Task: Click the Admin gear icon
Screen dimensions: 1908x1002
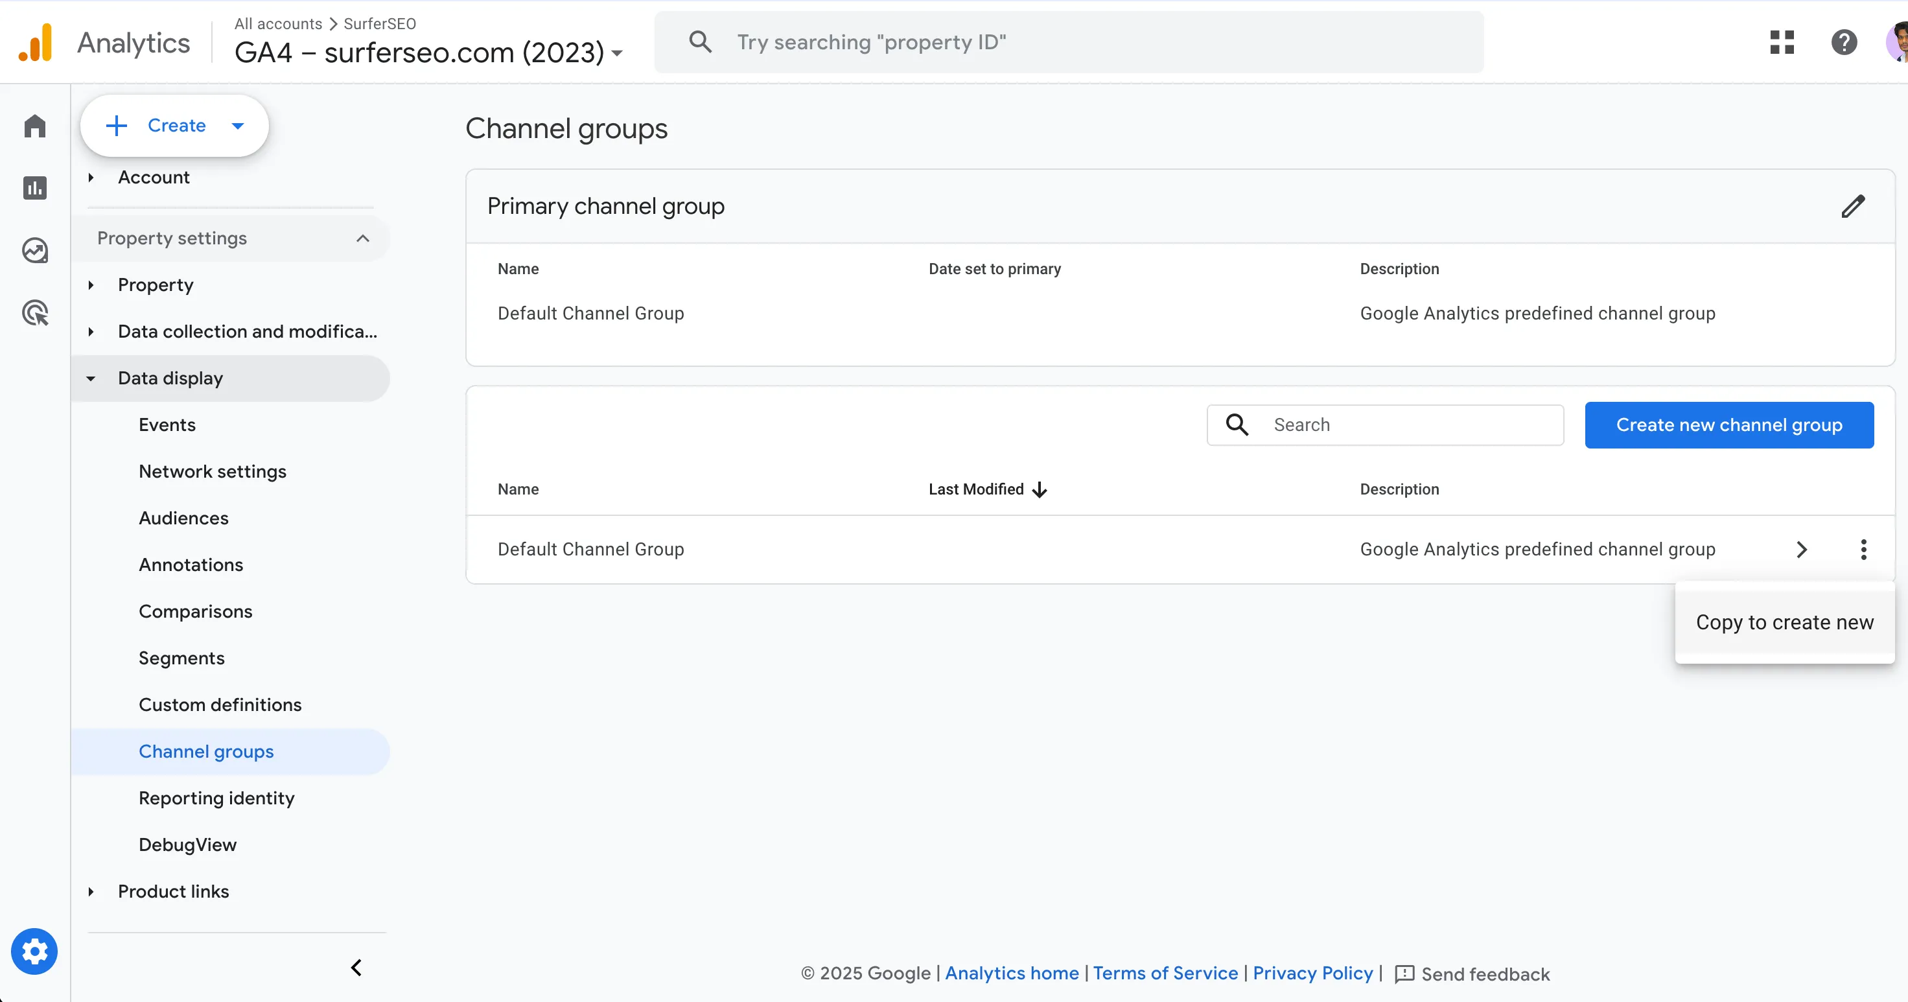Action: pos(34,951)
